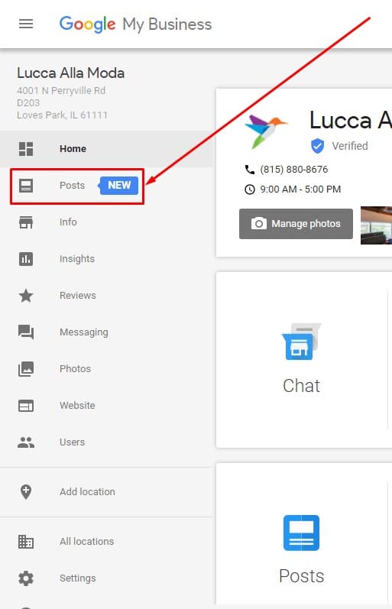This screenshot has width=392, height=609.
Task: Click the Manage photos button
Action: (296, 224)
